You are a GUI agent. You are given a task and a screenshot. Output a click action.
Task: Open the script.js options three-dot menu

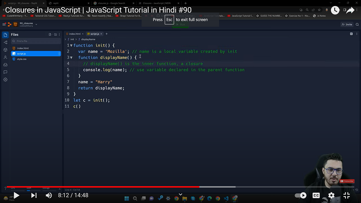coord(59,54)
